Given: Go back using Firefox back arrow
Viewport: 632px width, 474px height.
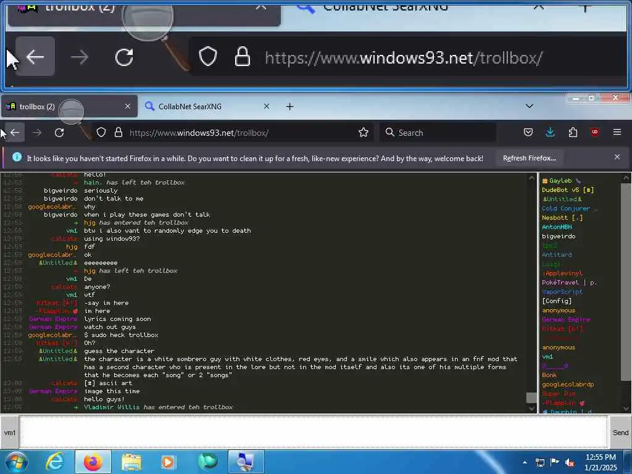Looking at the screenshot, I should pos(15,133).
